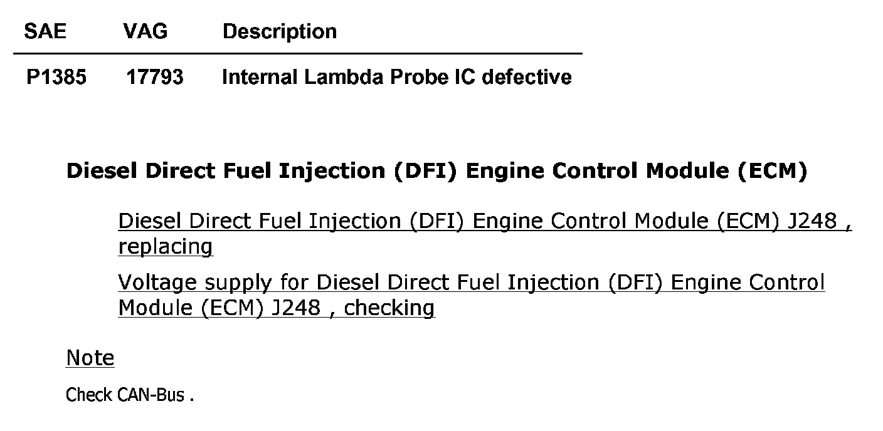883x431 pixels.
Task: Click the horizontal rule below table headers
Action: click(297, 54)
